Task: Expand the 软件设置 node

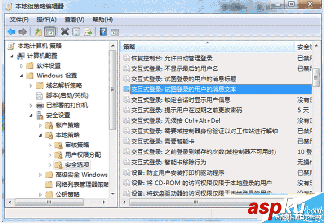Action: pyautogui.click(x=22, y=66)
